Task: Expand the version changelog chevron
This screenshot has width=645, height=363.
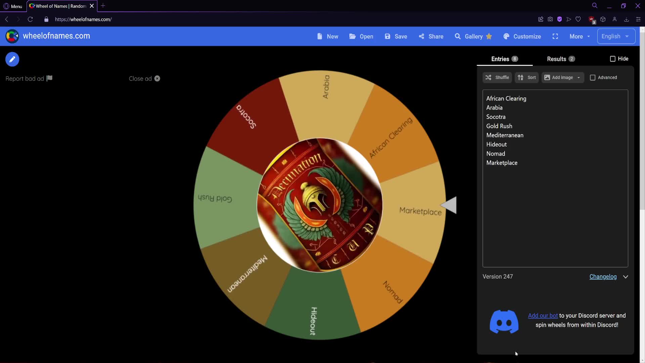Action: pos(626,277)
